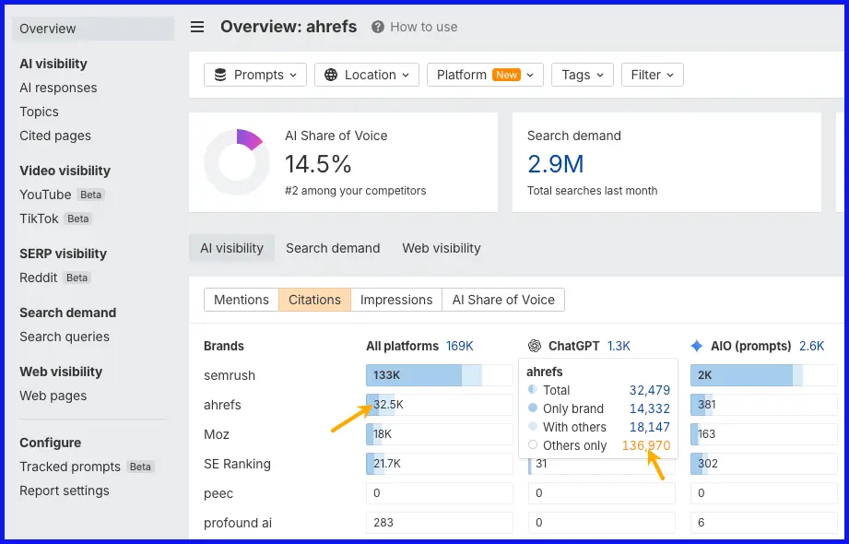Click profound ai 283 All platforms cell
The width and height of the screenshot is (849, 544).
pyautogui.click(x=439, y=523)
